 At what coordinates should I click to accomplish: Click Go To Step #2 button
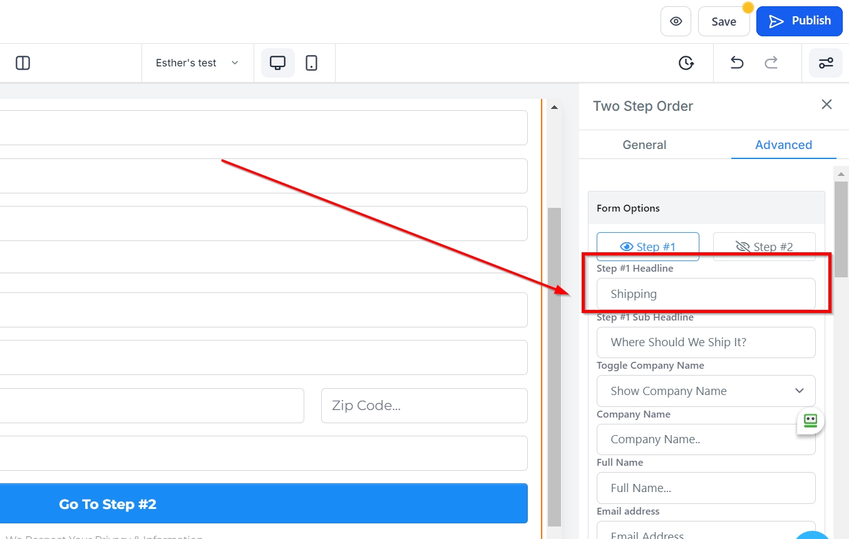click(x=263, y=504)
